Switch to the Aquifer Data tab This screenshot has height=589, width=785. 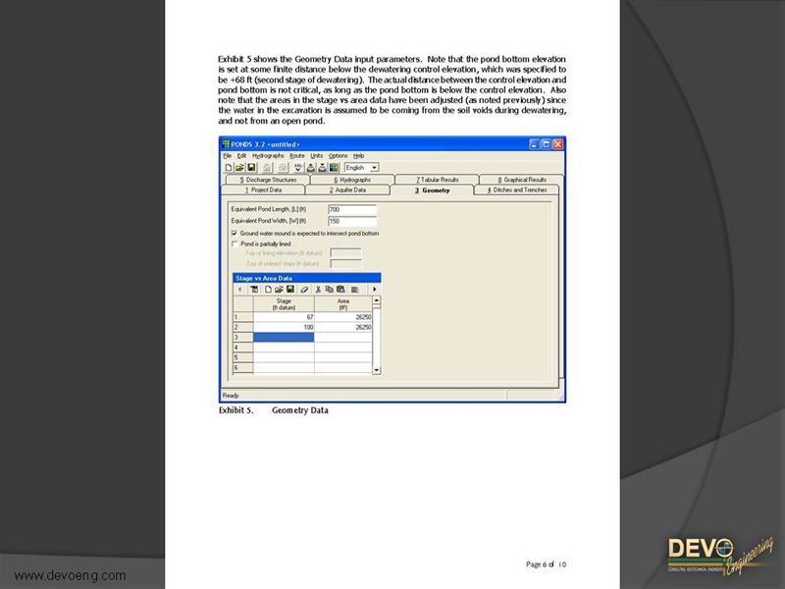tap(347, 190)
